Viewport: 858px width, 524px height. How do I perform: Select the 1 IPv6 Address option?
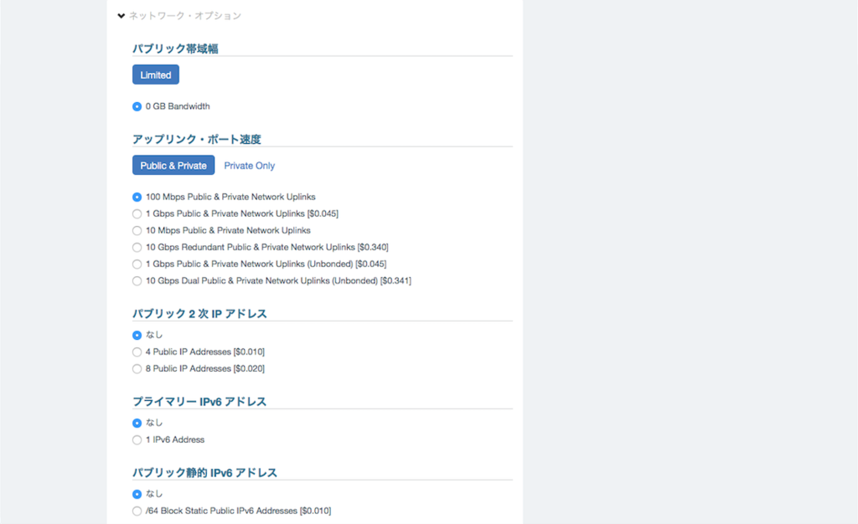(137, 440)
